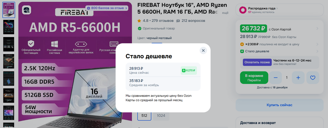328x128 pixels.
Task: Click the green 6 270 ₽ price drop badge
Action: 189,71
